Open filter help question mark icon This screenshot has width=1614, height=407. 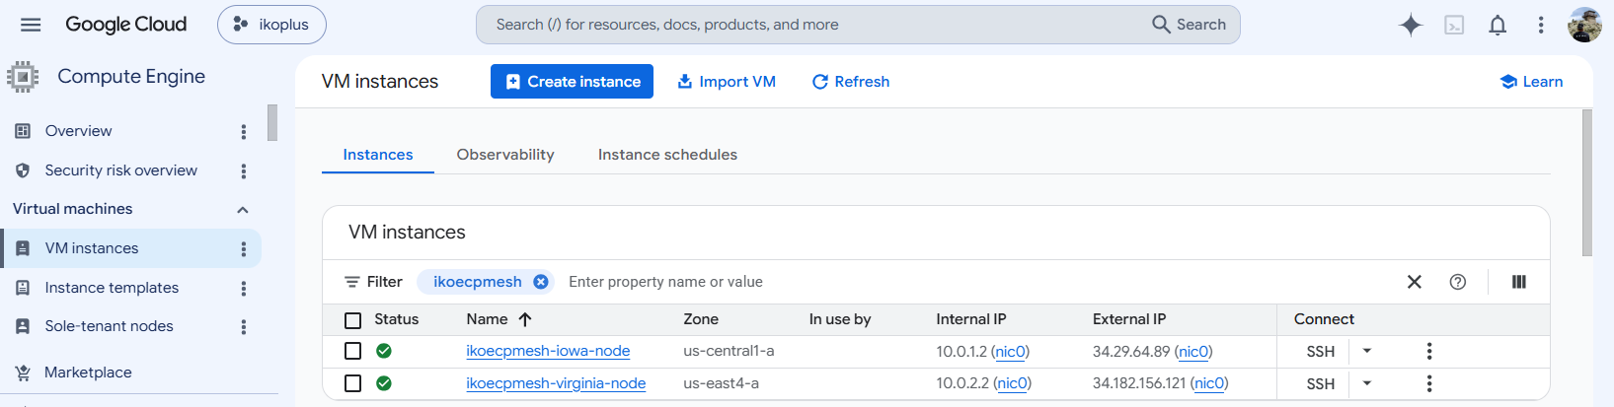[1457, 282]
